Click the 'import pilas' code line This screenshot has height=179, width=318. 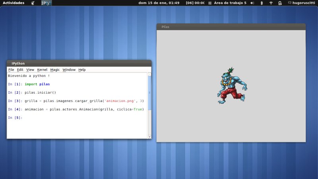37,84
